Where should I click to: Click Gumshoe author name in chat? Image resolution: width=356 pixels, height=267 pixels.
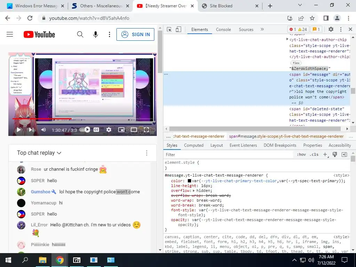pyautogui.click(x=40, y=192)
